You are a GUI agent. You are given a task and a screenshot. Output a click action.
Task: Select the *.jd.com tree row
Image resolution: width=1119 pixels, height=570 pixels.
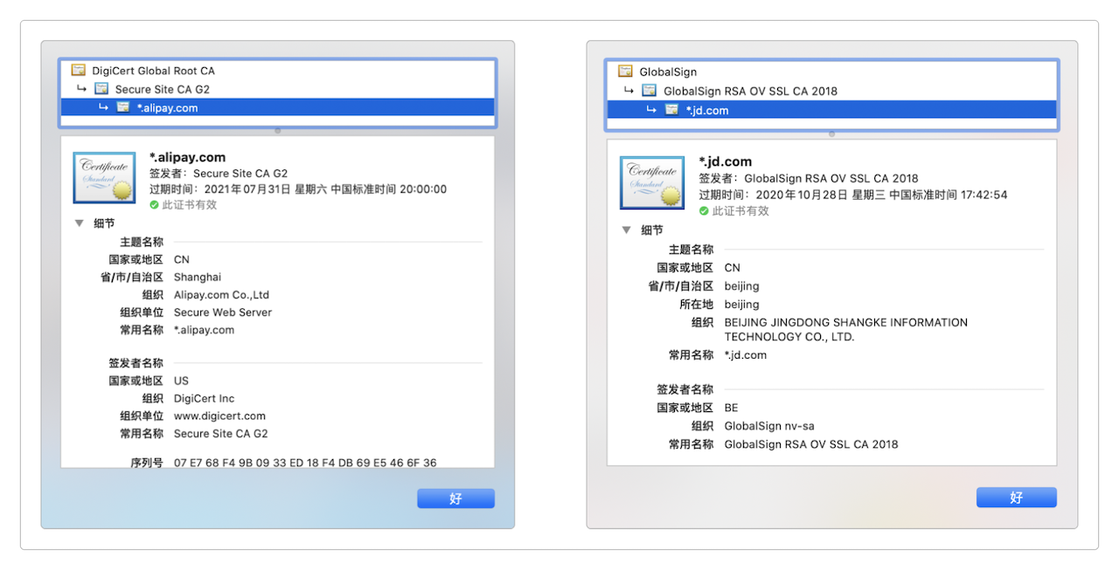click(x=831, y=110)
